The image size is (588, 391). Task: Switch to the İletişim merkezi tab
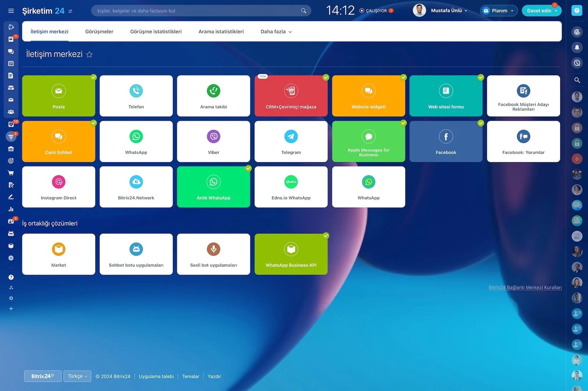click(x=49, y=32)
